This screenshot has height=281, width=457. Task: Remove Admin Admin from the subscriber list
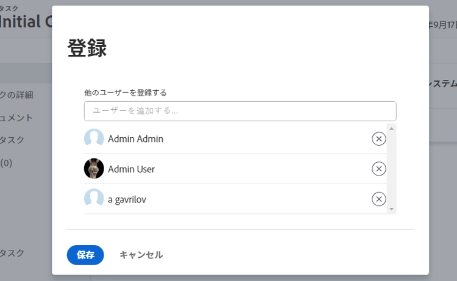click(378, 139)
